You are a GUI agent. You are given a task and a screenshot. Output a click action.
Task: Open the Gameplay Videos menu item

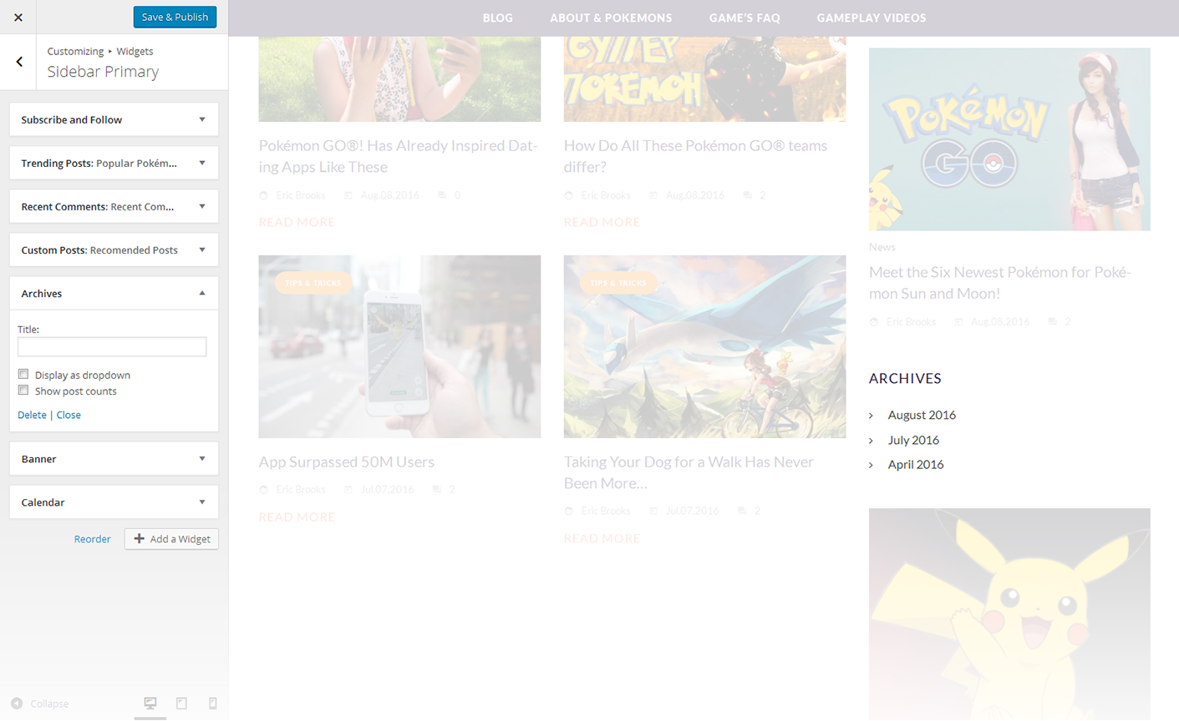pyautogui.click(x=871, y=18)
